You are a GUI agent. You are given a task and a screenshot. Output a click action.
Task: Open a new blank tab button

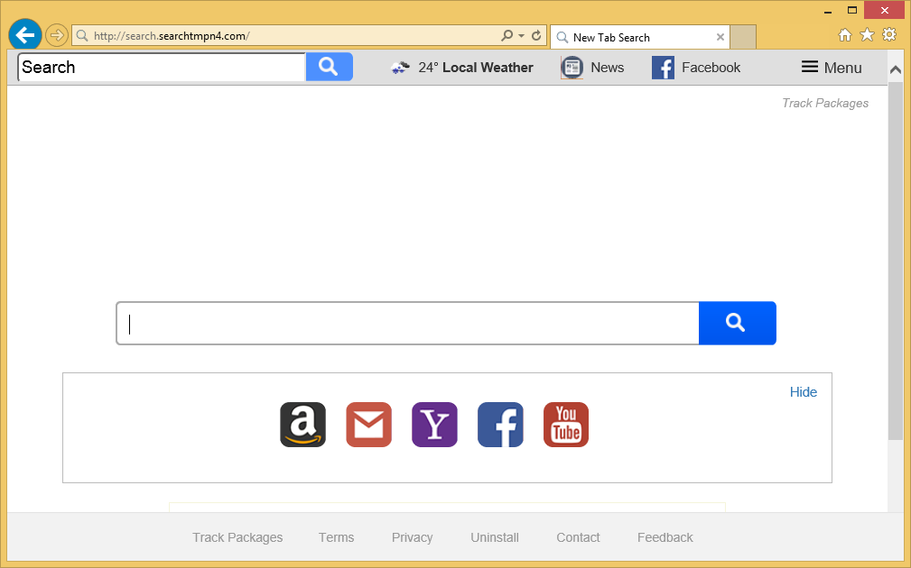743,37
